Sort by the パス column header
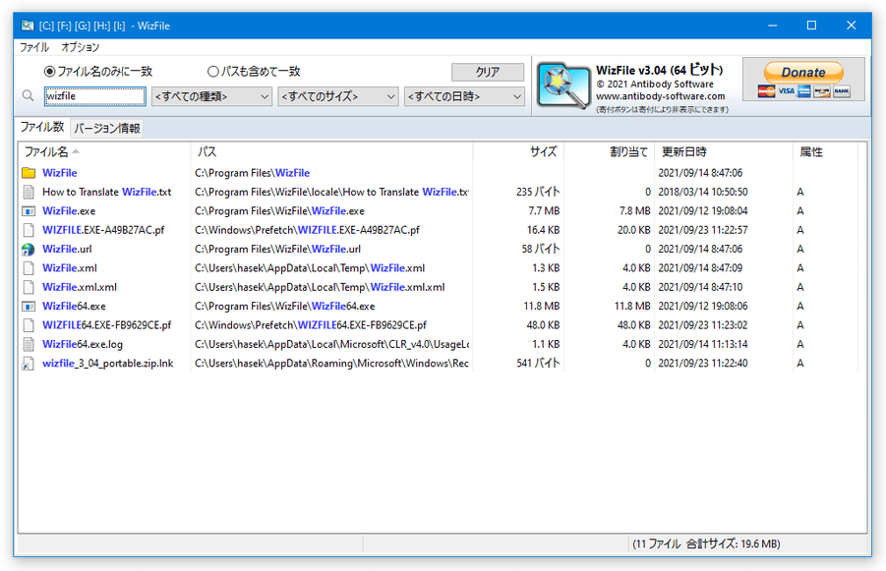This screenshot has height=571, width=886. coord(331,152)
